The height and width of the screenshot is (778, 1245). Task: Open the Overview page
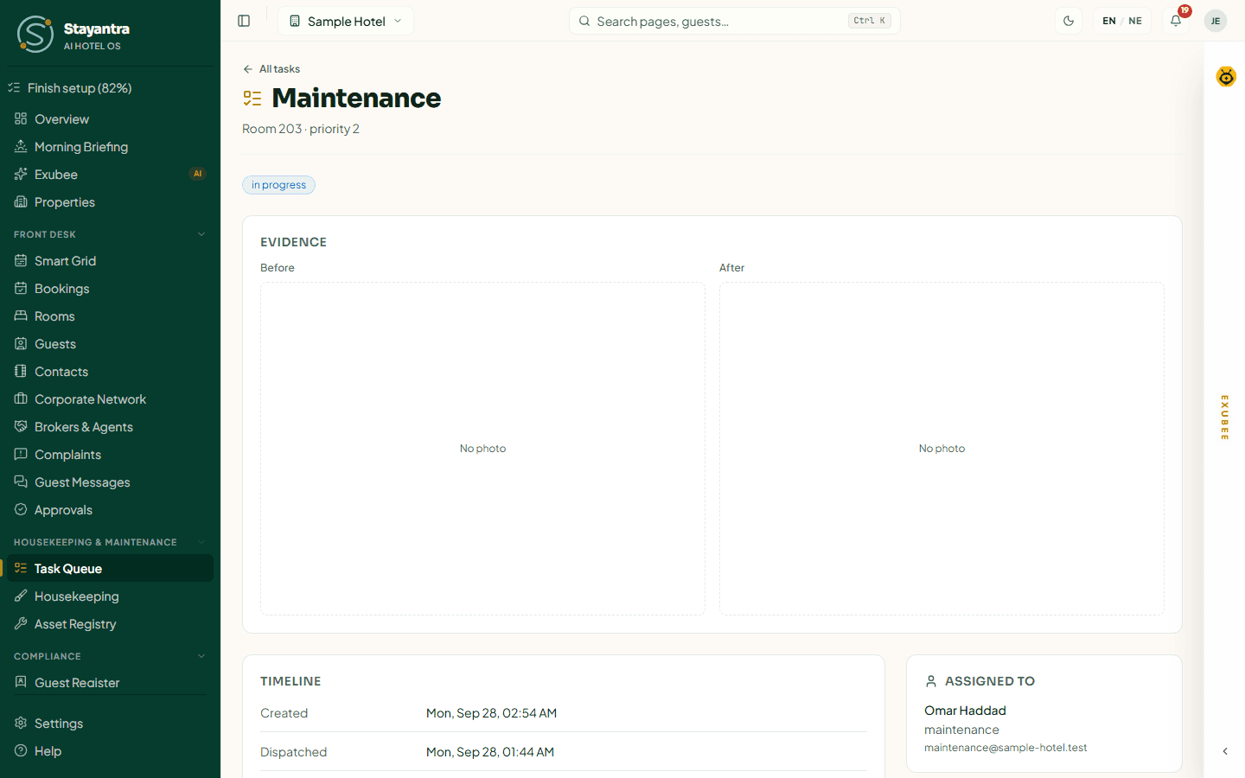point(110,119)
